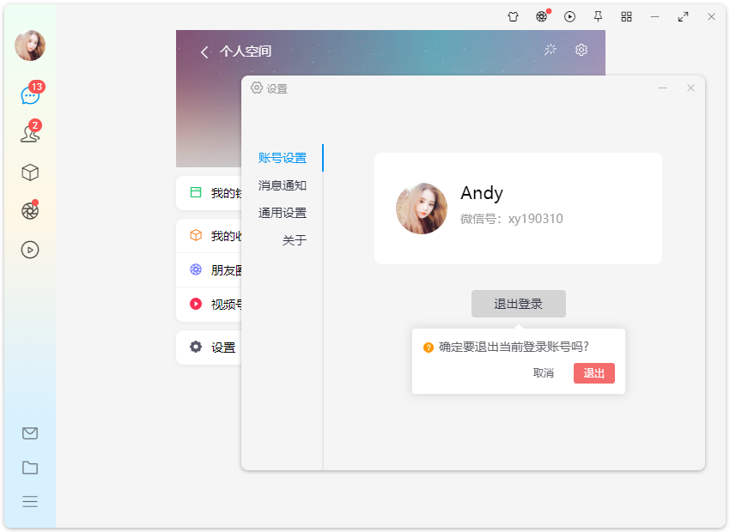Open the folder icon in sidebar
The image size is (730, 532).
pyautogui.click(x=30, y=468)
